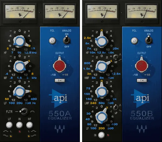162x142 pixels.
Task: Click the 550B output value field 7.4
Action: click(142, 81)
